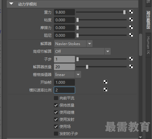Image resolution: width=152 pixels, height=139 pixels.
Task: Click the 粘度 slider handle
Action: [x=77, y=20]
